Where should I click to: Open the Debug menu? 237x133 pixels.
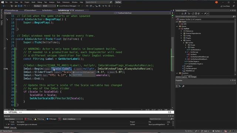click(x=40, y=2)
